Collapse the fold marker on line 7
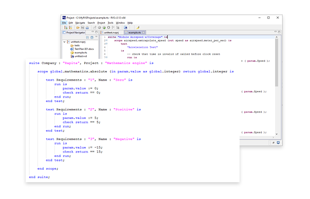 pyautogui.click(x=107, y=57)
